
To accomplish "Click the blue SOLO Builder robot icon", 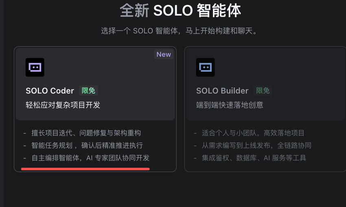I will [205, 67].
